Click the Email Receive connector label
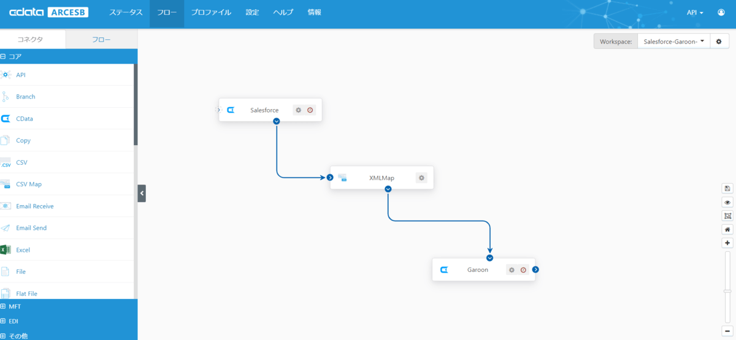 click(35, 206)
